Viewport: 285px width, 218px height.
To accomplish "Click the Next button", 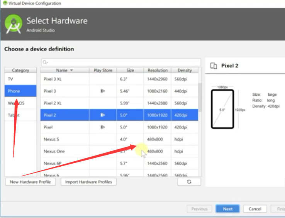I will tap(227, 209).
